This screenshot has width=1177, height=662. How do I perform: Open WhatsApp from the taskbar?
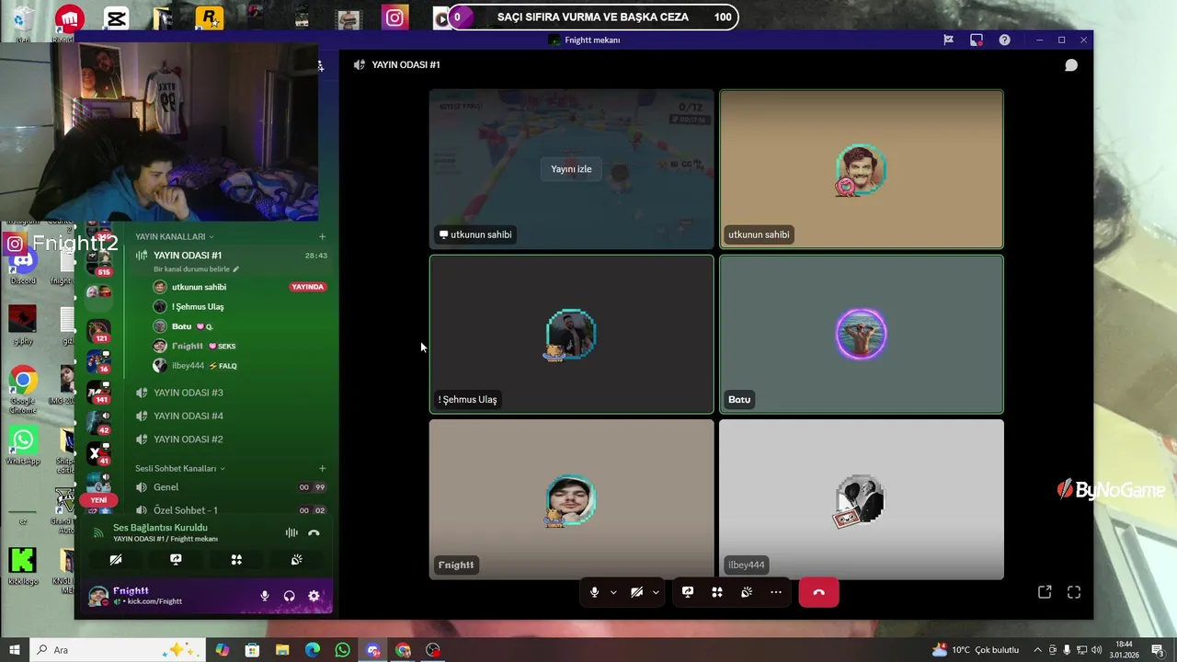point(343,650)
